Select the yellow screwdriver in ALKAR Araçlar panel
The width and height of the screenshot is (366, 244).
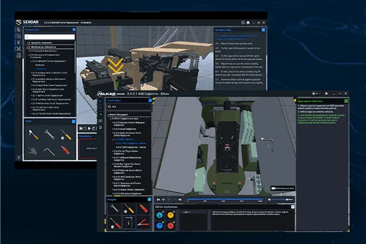(129, 208)
